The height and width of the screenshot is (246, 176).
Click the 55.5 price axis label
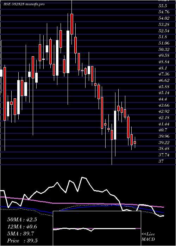163,6
